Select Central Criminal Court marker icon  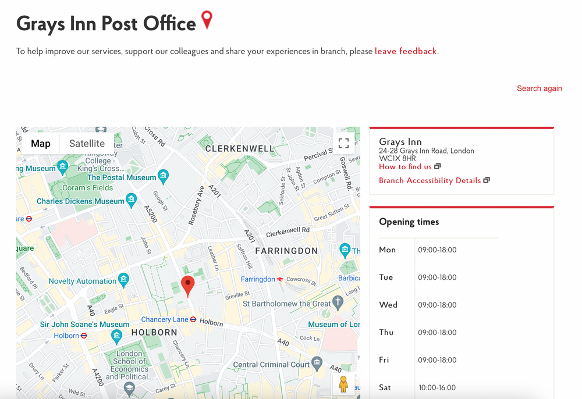click(317, 364)
